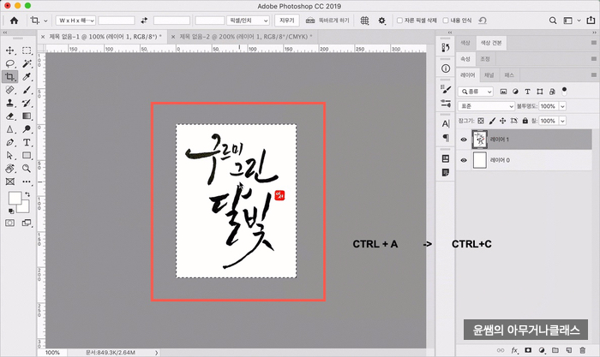Open the 조정 adjustments tab
Viewport: 600px width, 357px height.
pyautogui.click(x=485, y=59)
